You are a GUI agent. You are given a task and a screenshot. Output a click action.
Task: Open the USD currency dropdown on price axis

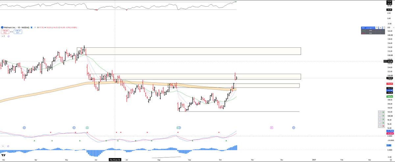[391, 28]
